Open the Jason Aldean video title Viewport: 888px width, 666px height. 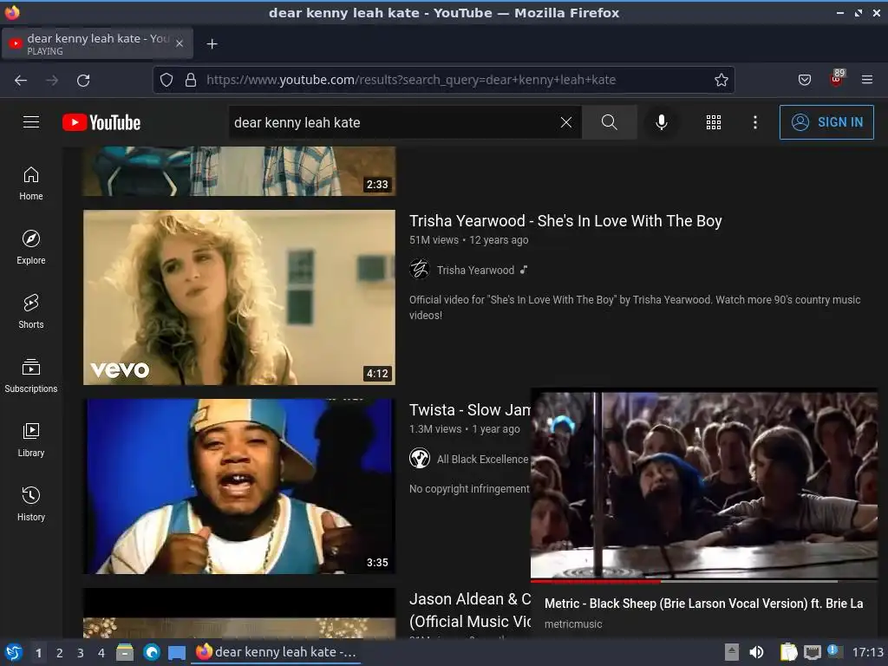tap(470, 610)
